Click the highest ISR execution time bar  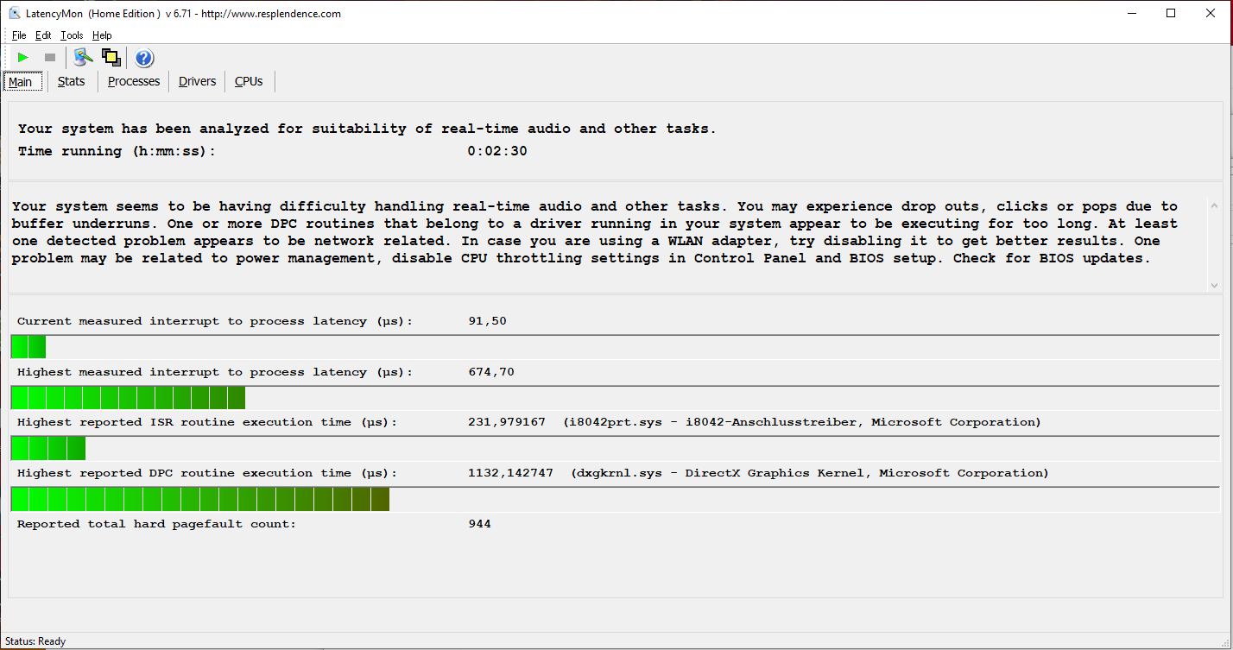click(615, 449)
